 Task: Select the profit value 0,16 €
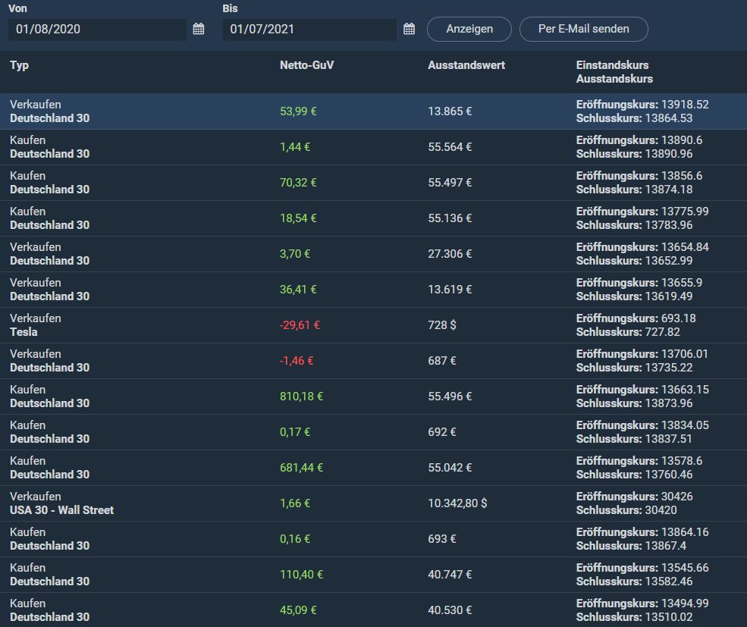[x=295, y=539]
